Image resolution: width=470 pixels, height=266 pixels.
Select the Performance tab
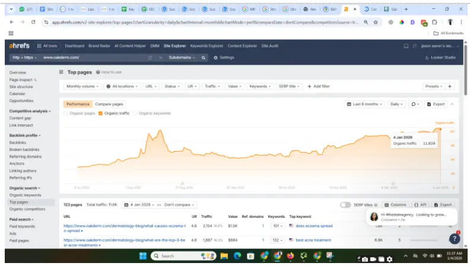pos(78,104)
